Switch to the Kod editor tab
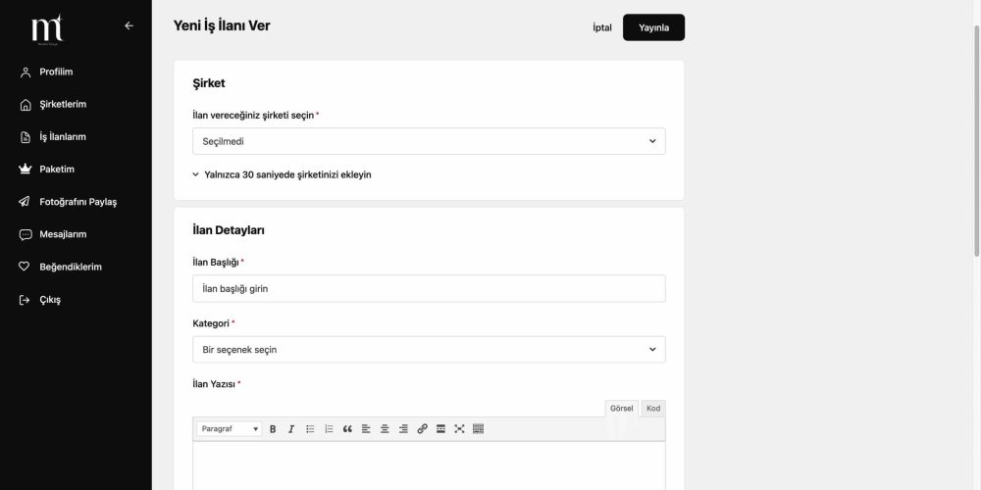 653,408
